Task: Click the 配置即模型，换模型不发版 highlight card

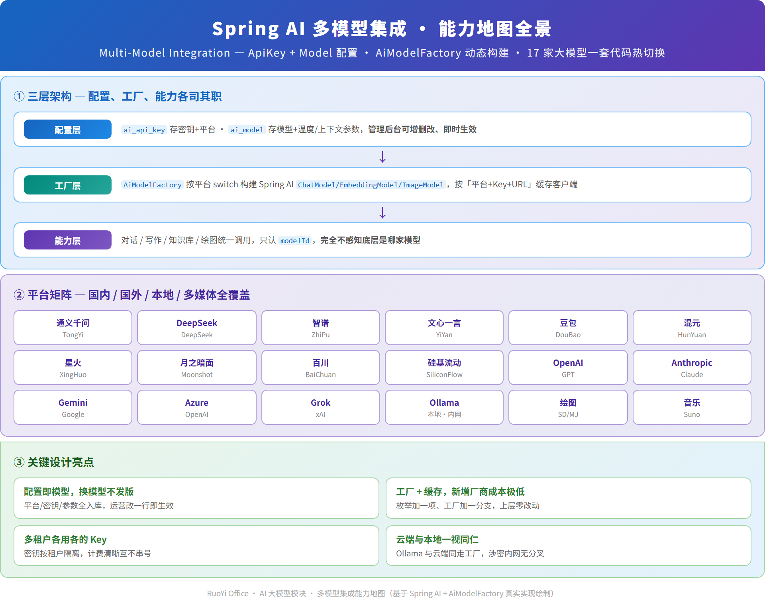Action: (196, 498)
